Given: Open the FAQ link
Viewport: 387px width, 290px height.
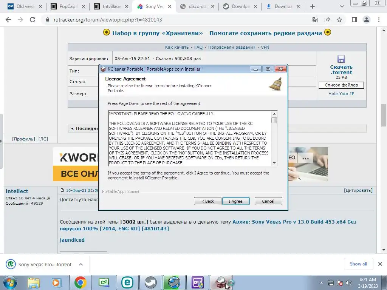Looking at the screenshot, I should 198,47.
